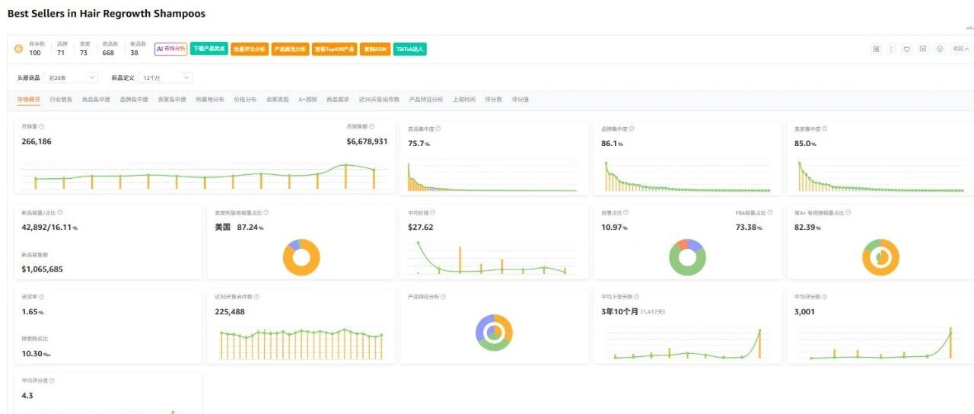Click the green TikTok达人 button
Image resolution: width=974 pixels, height=414 pixels.
(x=410, y=49)
